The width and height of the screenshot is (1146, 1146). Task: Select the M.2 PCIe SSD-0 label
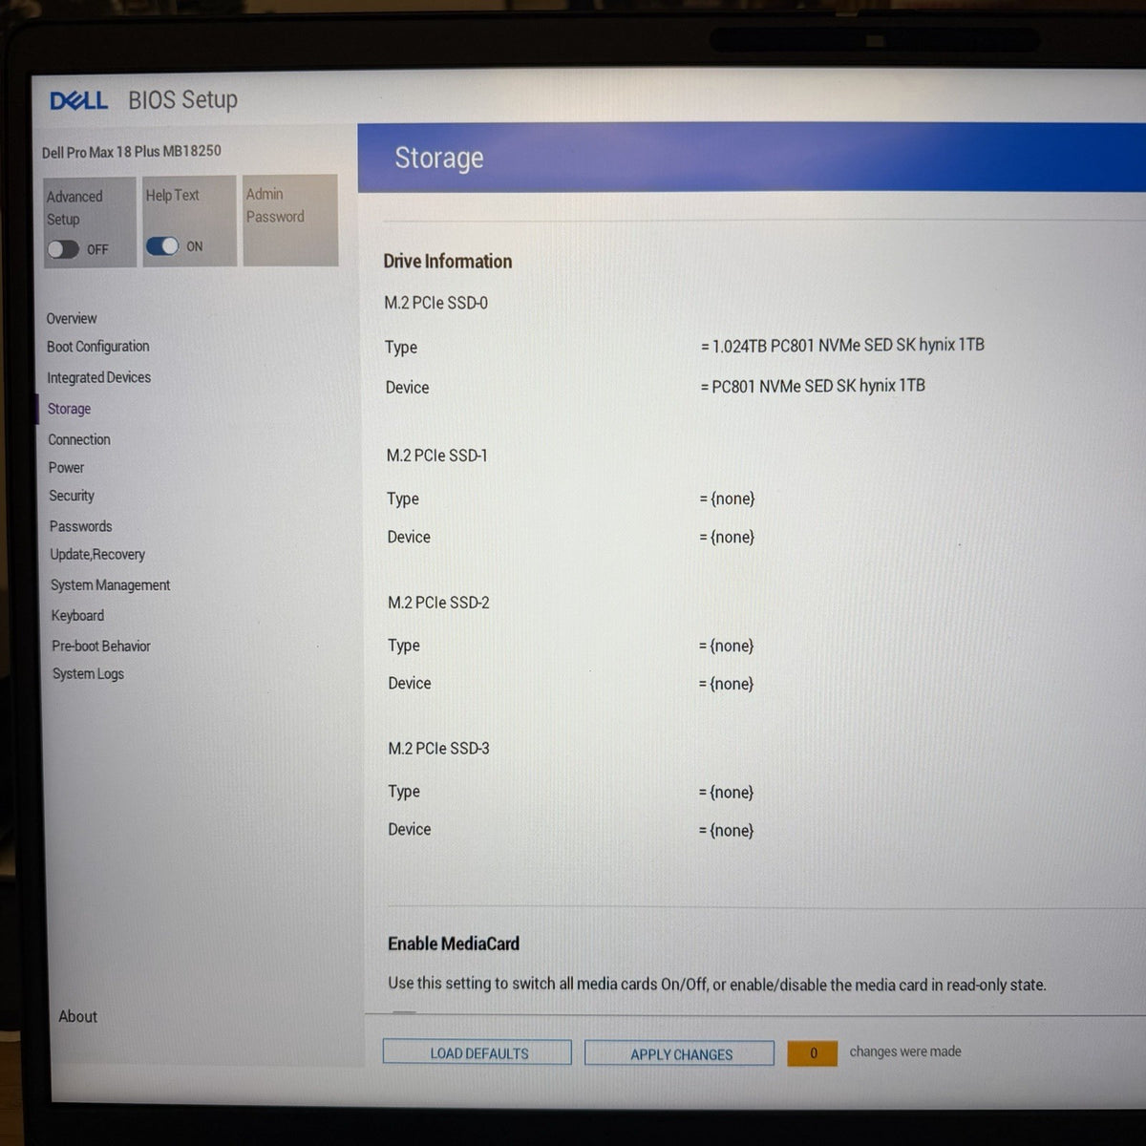click(435, 303)
